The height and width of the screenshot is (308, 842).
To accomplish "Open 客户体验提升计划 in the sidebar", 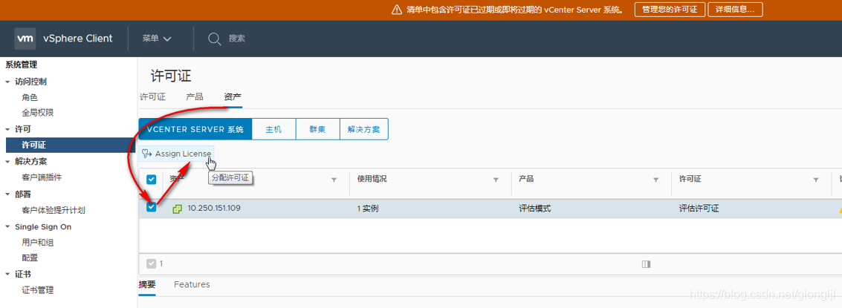I will pyautogui.click(x=54, y=210).
